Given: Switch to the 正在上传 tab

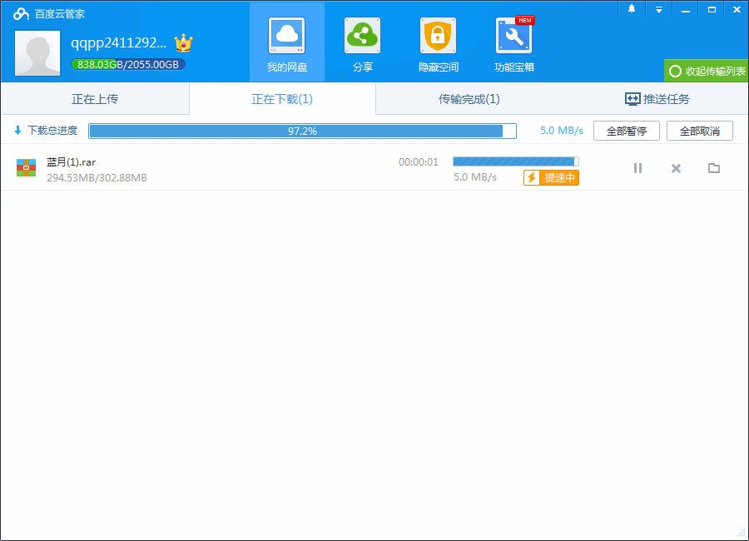Looking at the screenshot, I should tap(95, 99).
